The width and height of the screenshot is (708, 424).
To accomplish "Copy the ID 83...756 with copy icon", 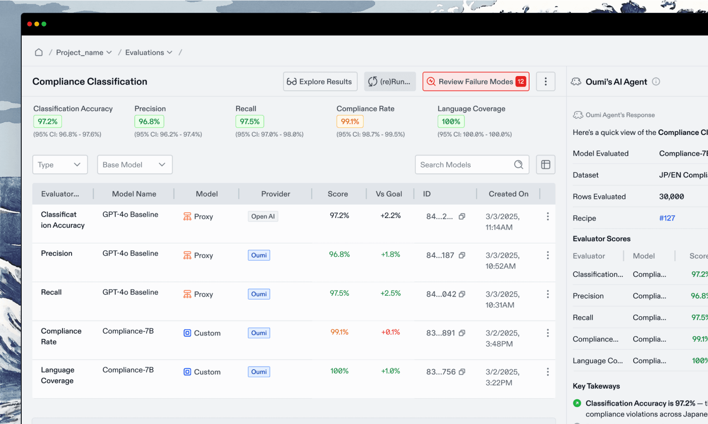I will (x=462, y=372).
